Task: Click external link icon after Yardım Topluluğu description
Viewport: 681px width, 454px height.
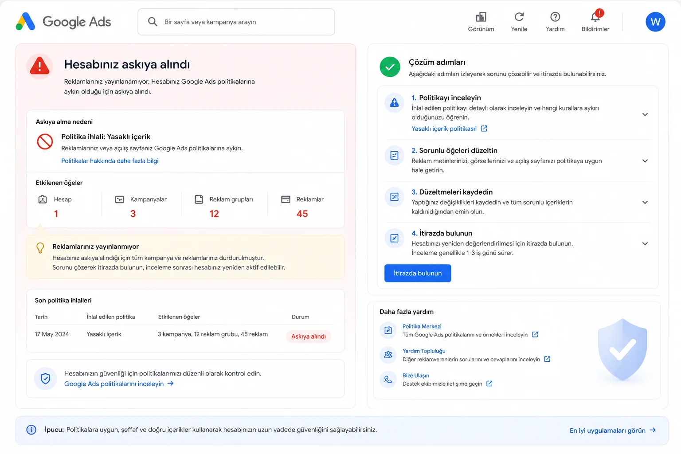Action: [547, 359]
